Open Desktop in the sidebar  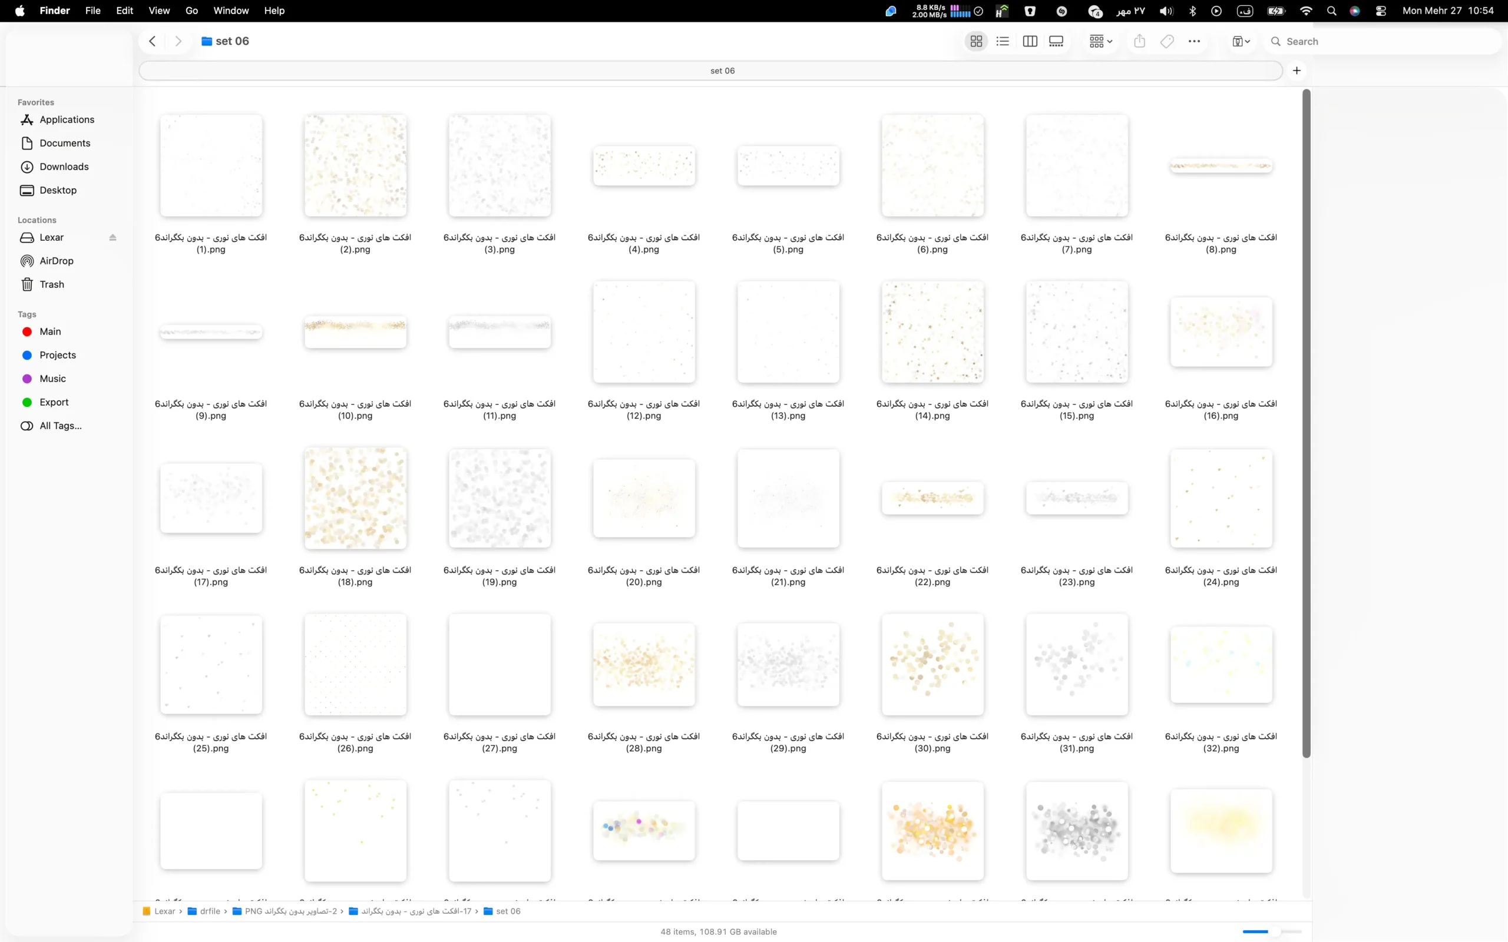pyautogui.click(x=58, y=191)
